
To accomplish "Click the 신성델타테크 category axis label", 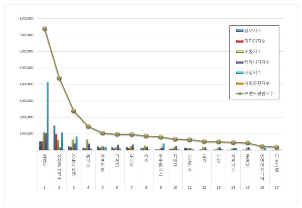I will 59,167.
